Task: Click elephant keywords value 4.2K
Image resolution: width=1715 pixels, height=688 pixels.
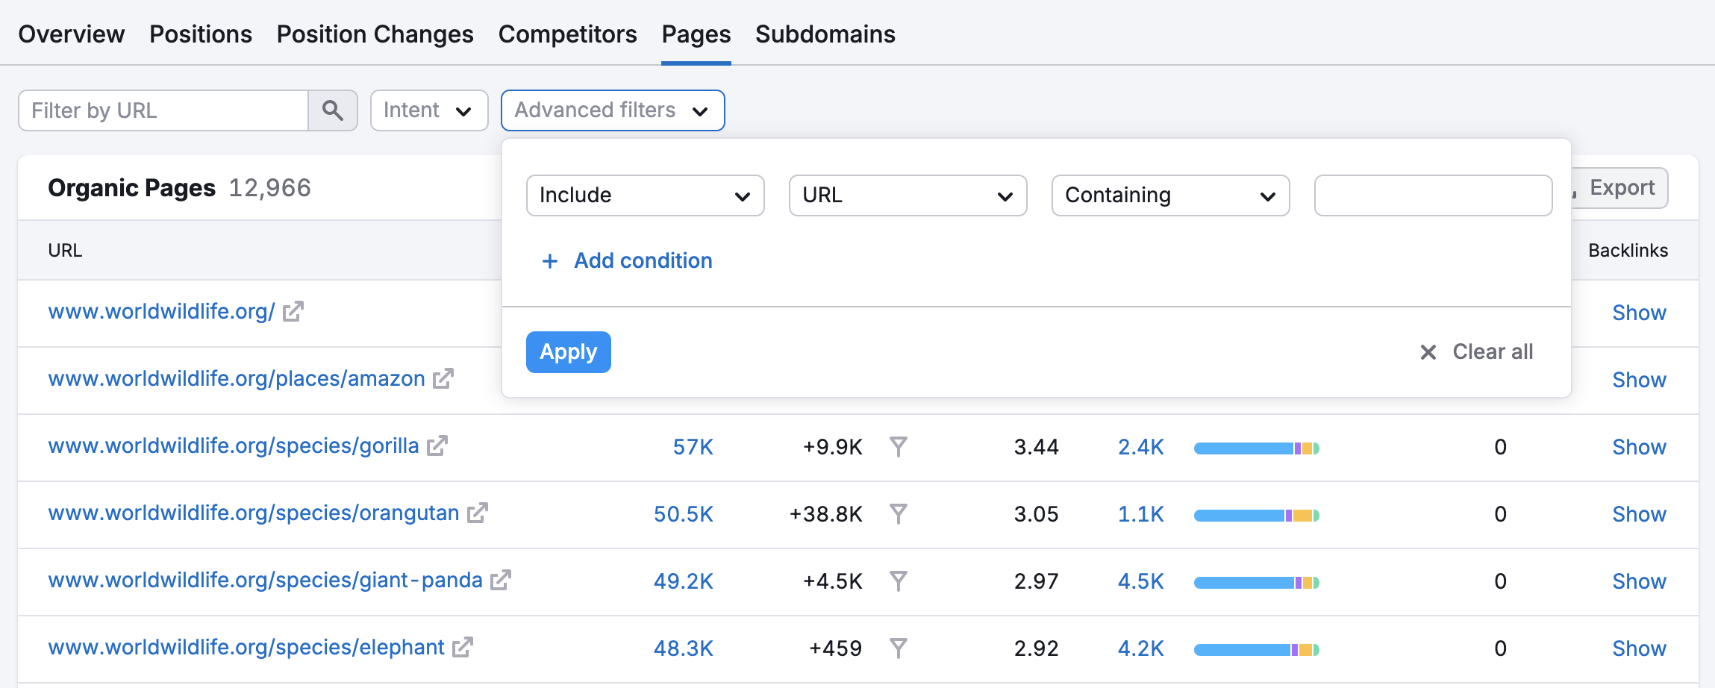Action: coord(1141,648)
